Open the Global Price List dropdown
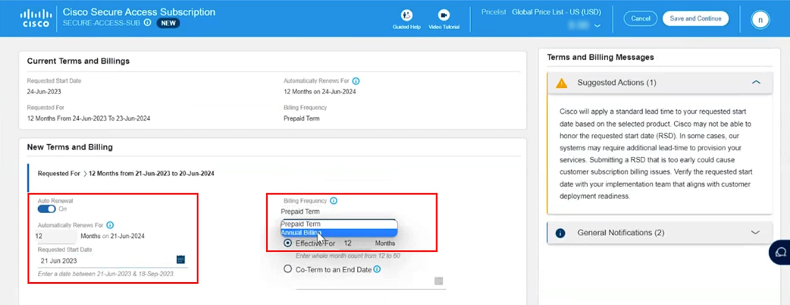Image resolution: width=790 pixels, height=305 pixels. pos(597,25)
